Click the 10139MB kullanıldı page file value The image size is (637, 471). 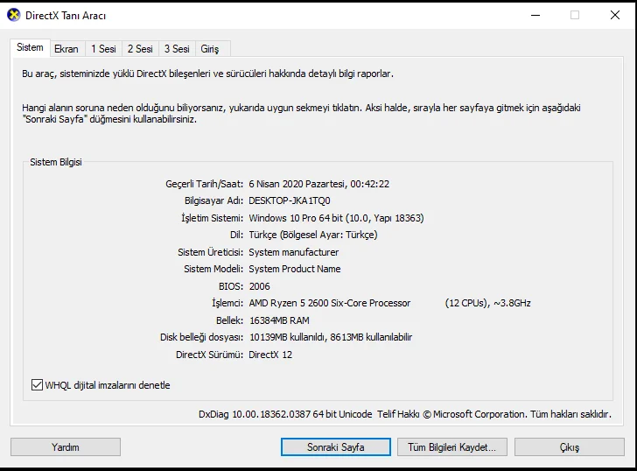pos(331,337)
